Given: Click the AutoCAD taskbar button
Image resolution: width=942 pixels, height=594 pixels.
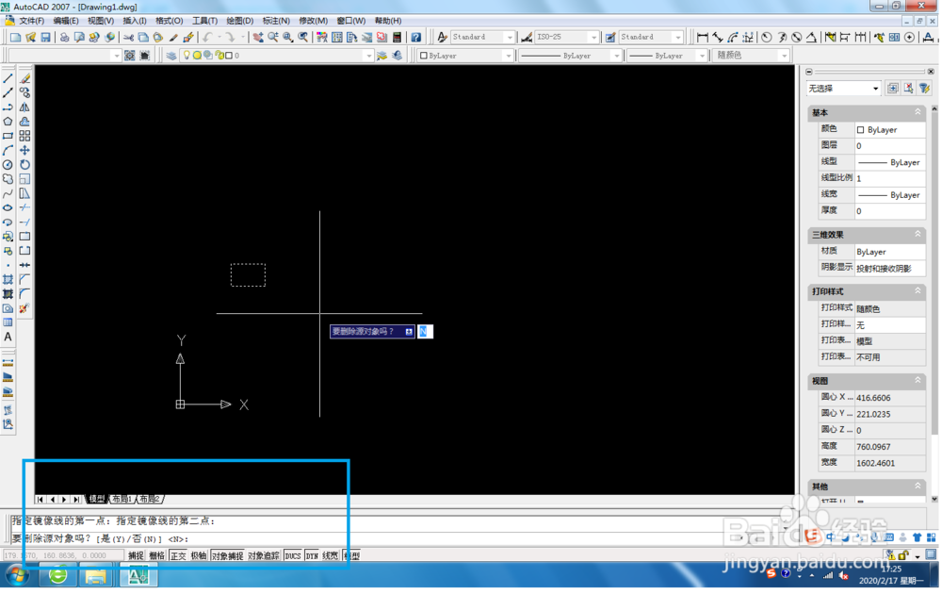Looking at the screenshot, I should coord(138,577).
